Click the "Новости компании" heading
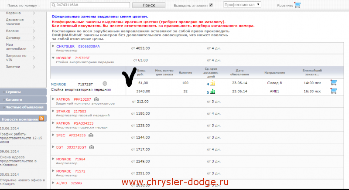349x190 pixels. pos(20,119)
